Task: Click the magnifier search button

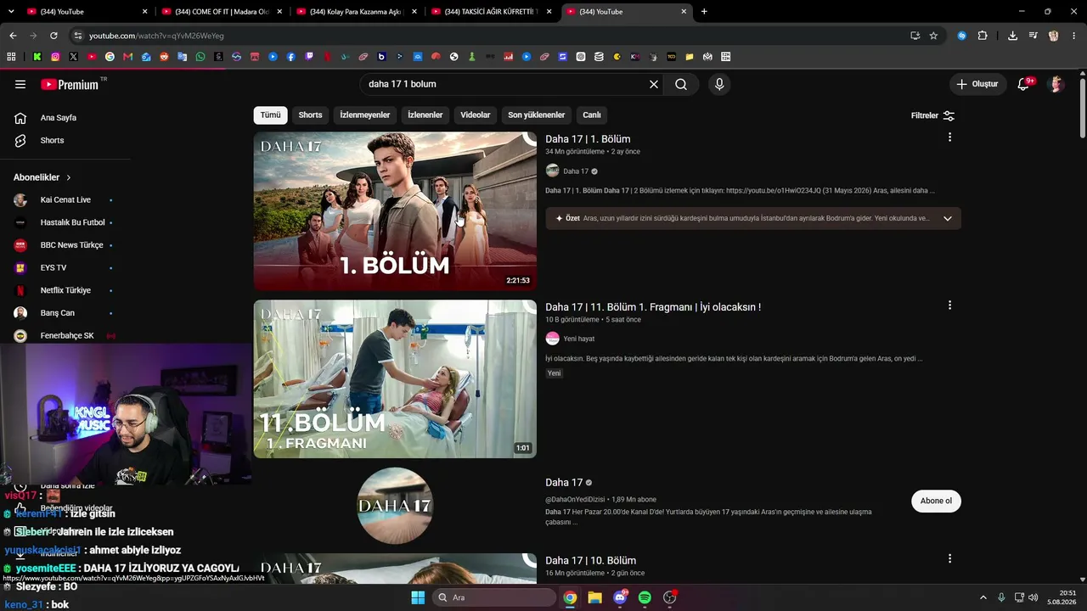Action: (681, 84)
